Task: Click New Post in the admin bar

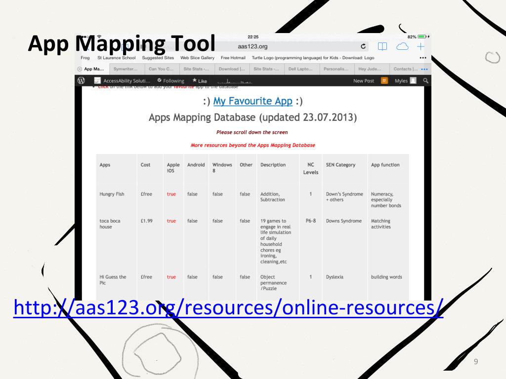Action: [x=363, y=80]
